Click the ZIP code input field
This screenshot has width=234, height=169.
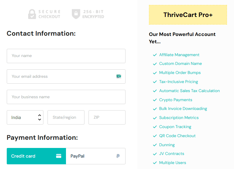(x=107, y=118)
